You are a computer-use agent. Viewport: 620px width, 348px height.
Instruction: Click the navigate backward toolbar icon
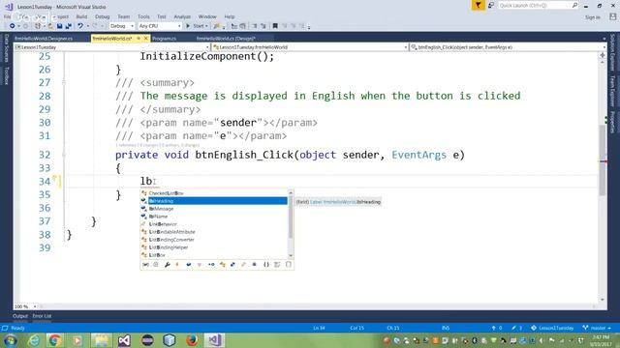(13, 26)
